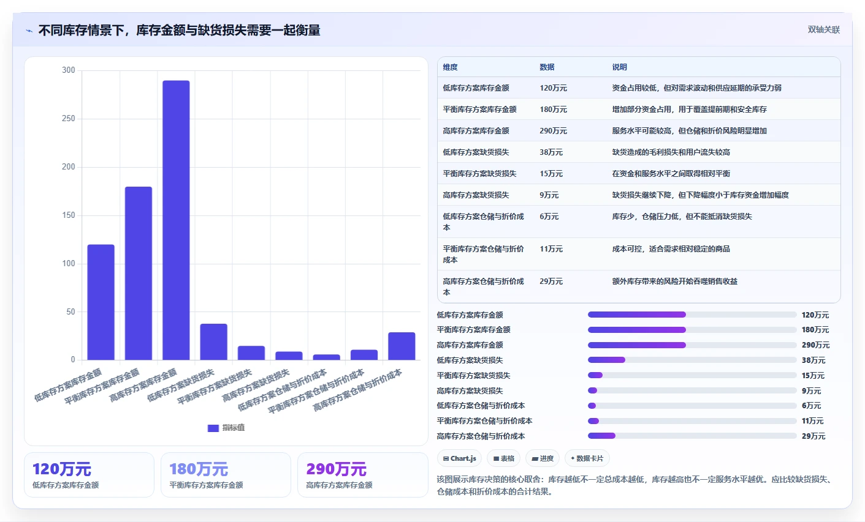Click the card title 不同库存情景下…一起衡量
Viewport: 865px width, 522px height.
coord(180,31)
